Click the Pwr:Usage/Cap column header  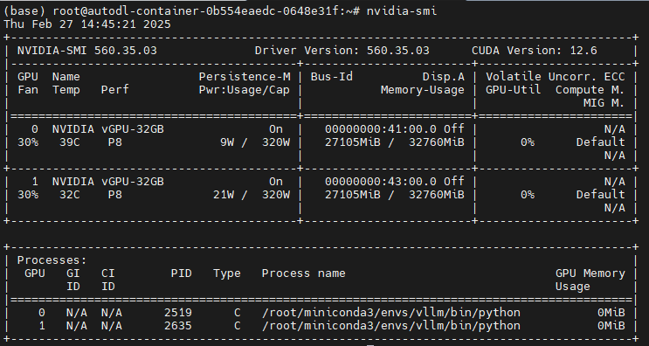pyautogui.click(x=245, y=90)
